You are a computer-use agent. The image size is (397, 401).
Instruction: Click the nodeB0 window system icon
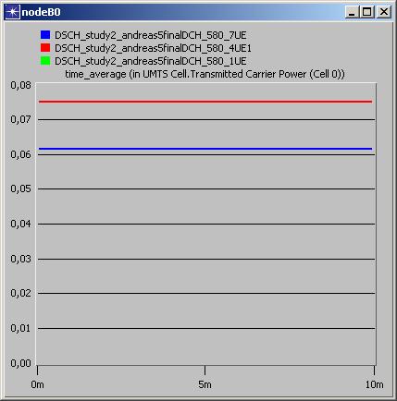pyautogui.click(x=12, y=12)
